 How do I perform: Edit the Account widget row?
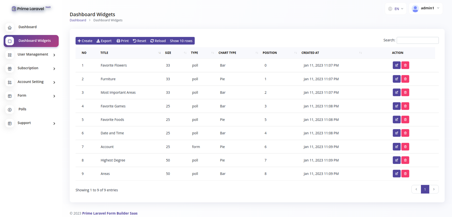click(396, 147)
